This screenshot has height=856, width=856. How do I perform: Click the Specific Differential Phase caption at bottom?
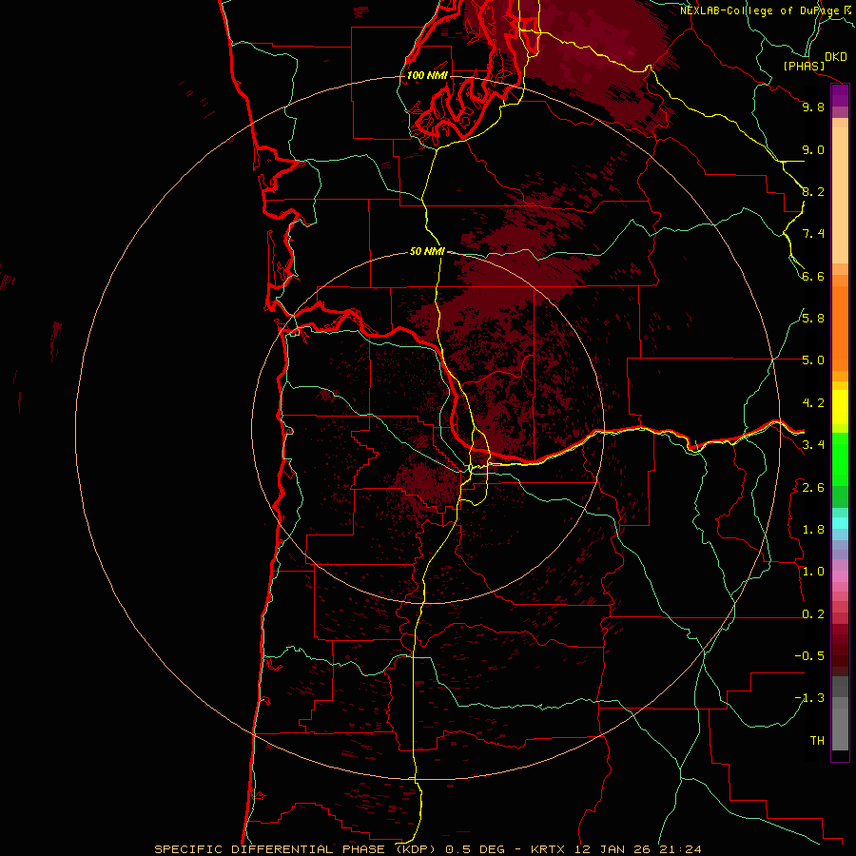[427, 849]
